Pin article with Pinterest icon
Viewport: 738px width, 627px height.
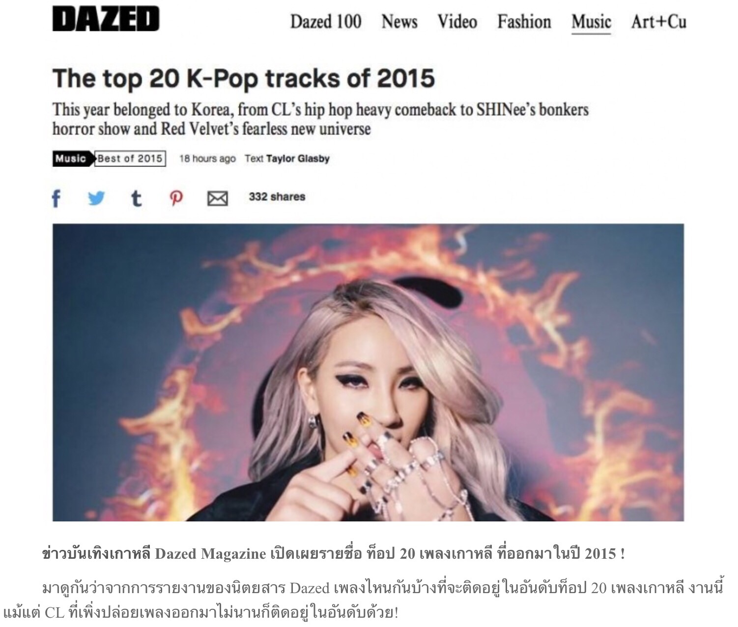(176, 198)
